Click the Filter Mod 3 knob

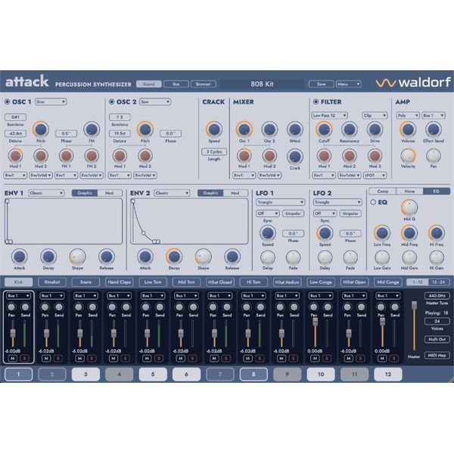click(375, 155)
